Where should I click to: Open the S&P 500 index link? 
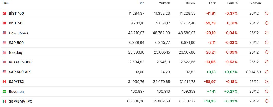16,43
